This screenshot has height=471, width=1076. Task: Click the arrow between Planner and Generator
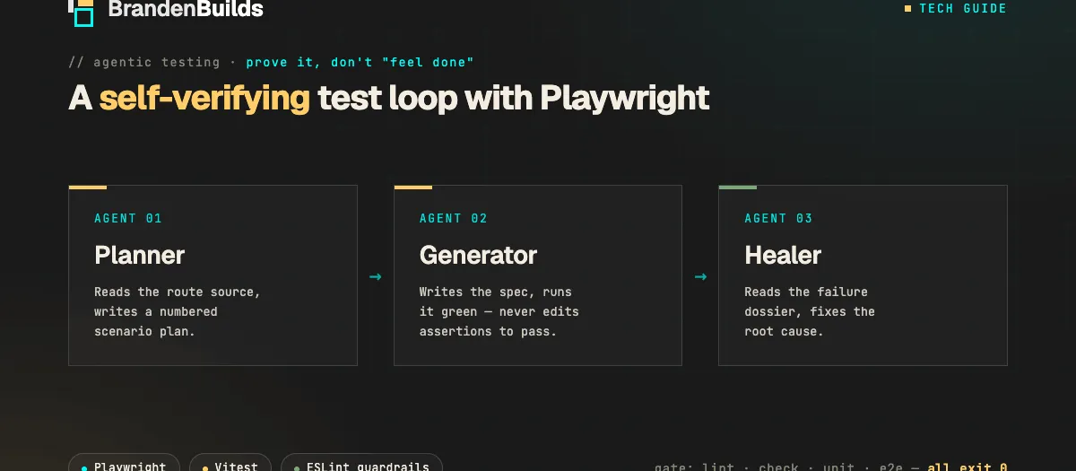[x=376, y=276]
